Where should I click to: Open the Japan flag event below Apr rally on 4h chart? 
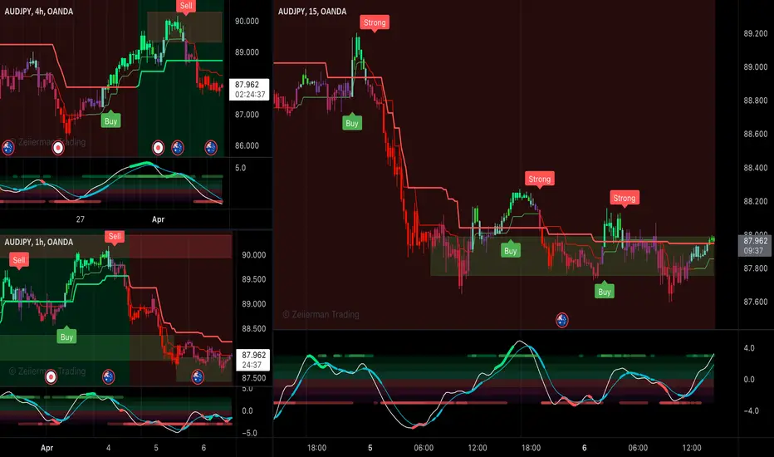coord(158,147)
